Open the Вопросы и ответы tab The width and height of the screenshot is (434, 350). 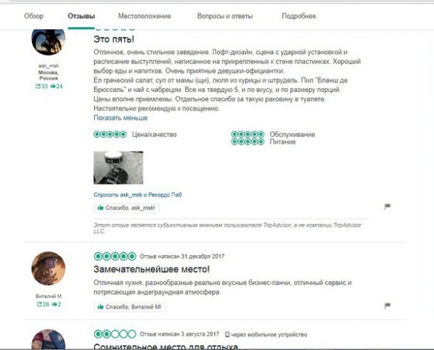click(225, 16)
